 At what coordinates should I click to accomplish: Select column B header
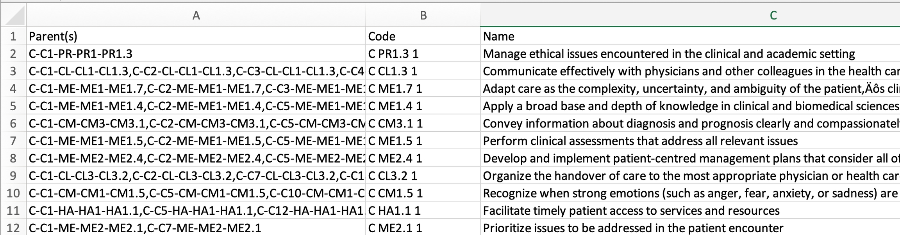[423, 16]
